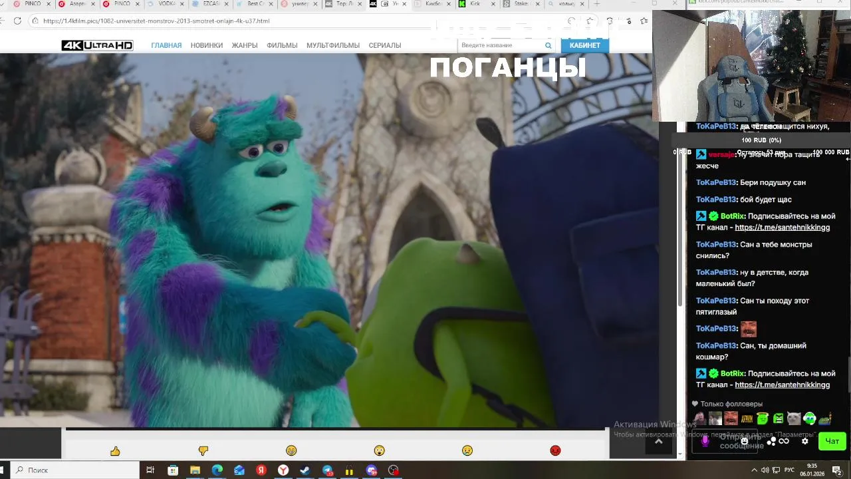Screen dimensions: 851x479
Task: Open a new browser tab with plus
Action: coord(596,4)
